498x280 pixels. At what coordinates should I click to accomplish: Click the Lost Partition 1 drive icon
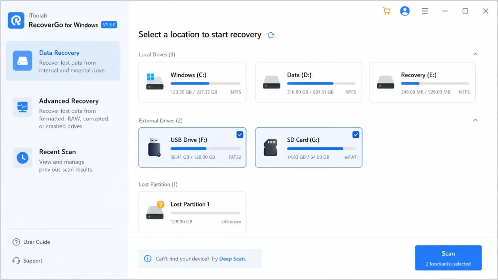(155, 210)
